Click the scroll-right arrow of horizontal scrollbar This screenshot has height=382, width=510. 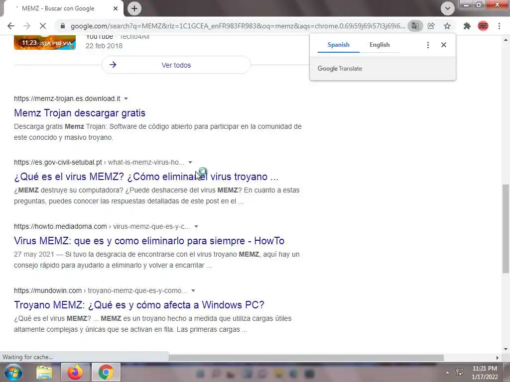pos(497,358)
